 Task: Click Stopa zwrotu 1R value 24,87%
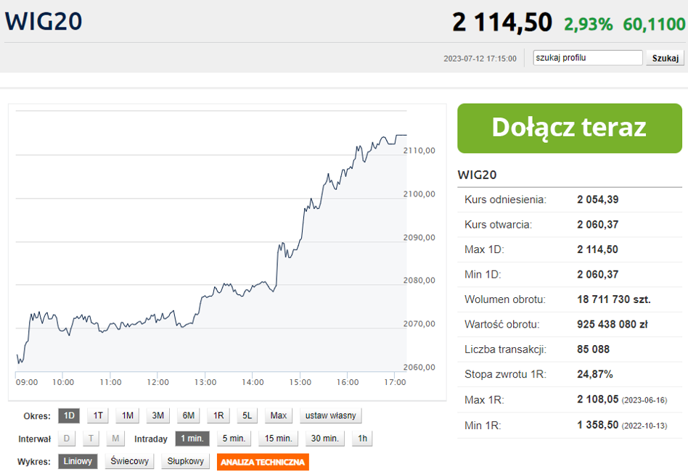[595, 375]
